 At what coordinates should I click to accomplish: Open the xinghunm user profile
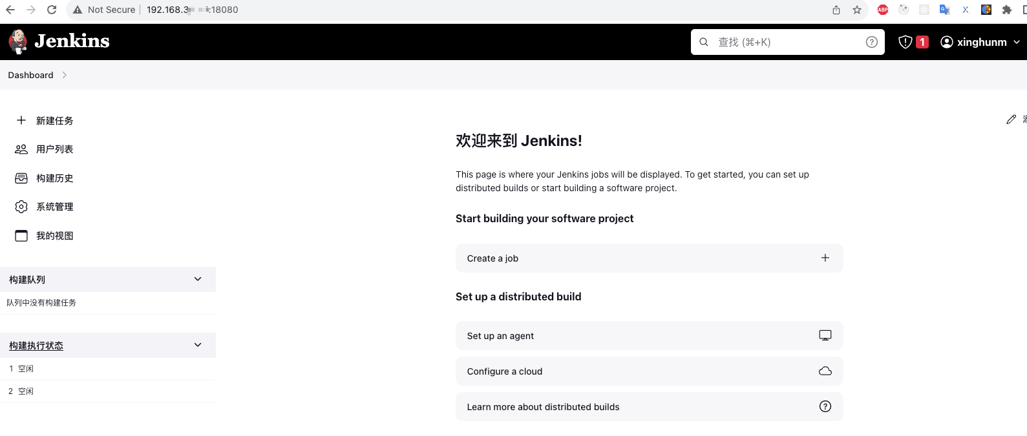[974, 42]
